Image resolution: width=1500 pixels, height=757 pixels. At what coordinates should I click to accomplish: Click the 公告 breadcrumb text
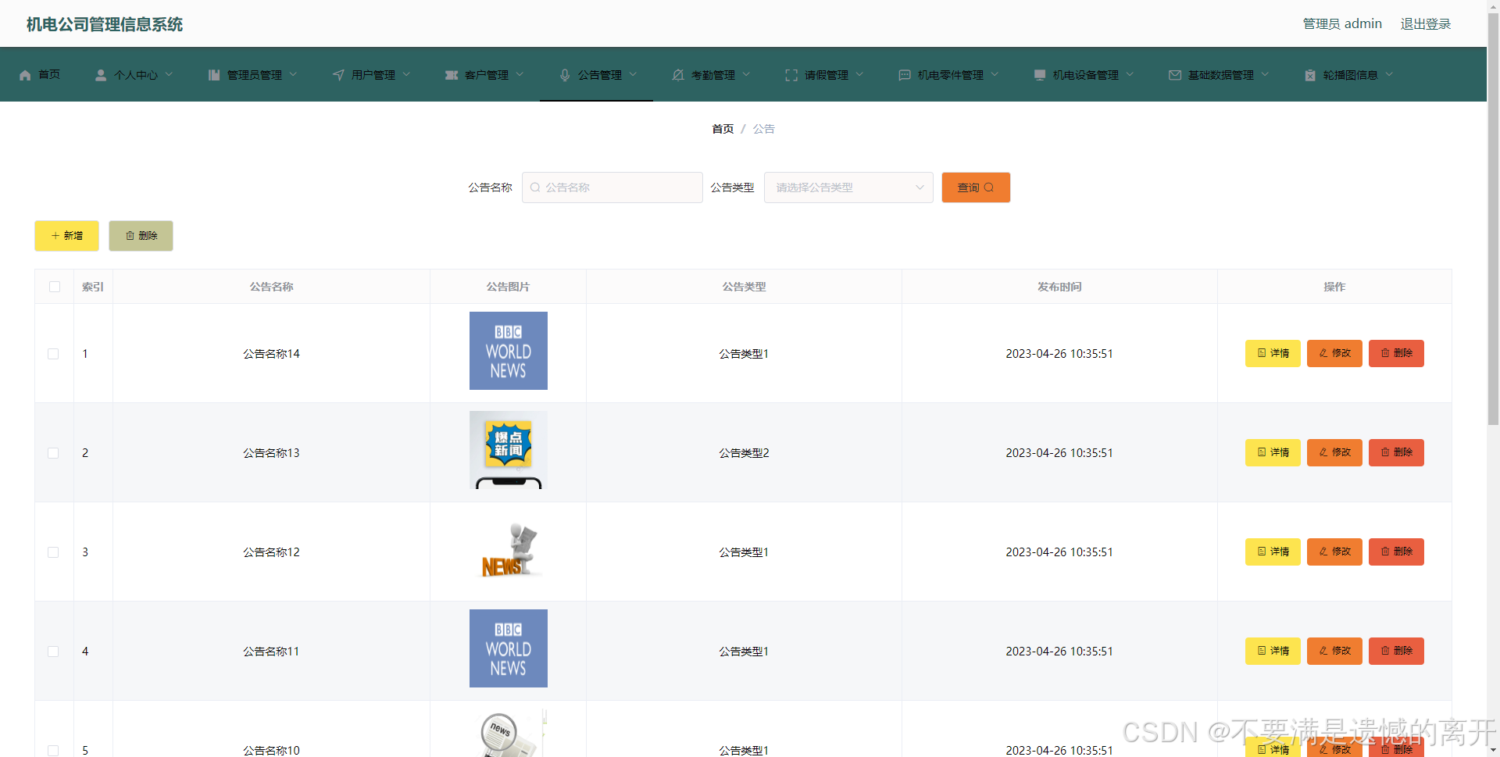point(764,129)
